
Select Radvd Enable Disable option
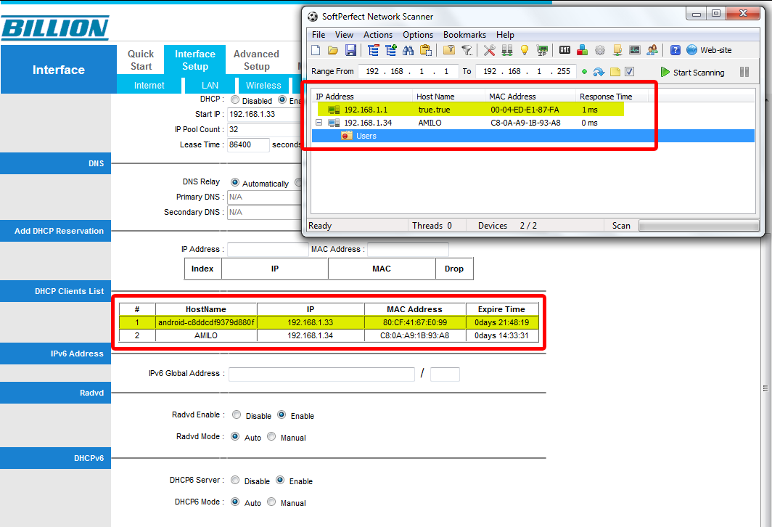click(237, 414)
